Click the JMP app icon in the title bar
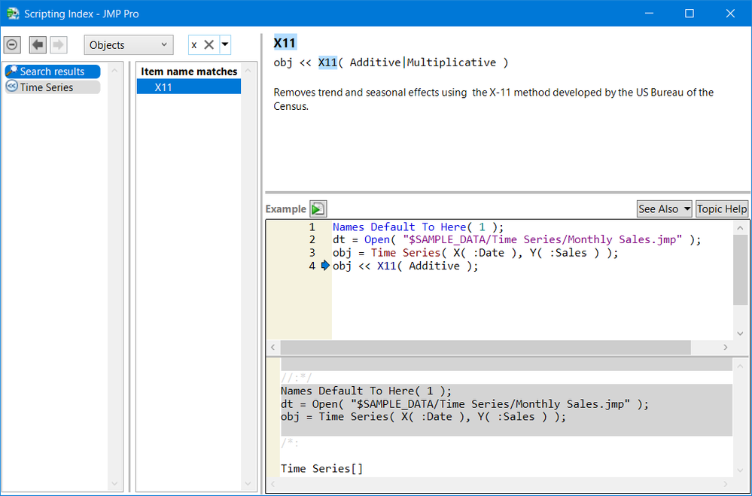 coord(13,14)
